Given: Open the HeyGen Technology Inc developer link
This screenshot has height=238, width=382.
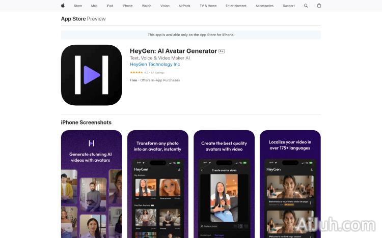Looking at the screenshot, I should (x=155, y=64).
